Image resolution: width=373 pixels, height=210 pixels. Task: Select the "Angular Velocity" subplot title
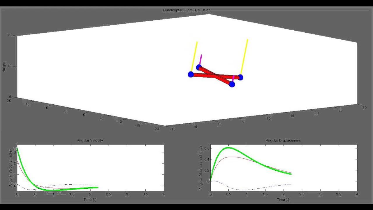[90, 140]
